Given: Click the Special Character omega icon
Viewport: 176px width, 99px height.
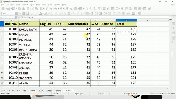Looking at the screenshot, I should [117, 9].
